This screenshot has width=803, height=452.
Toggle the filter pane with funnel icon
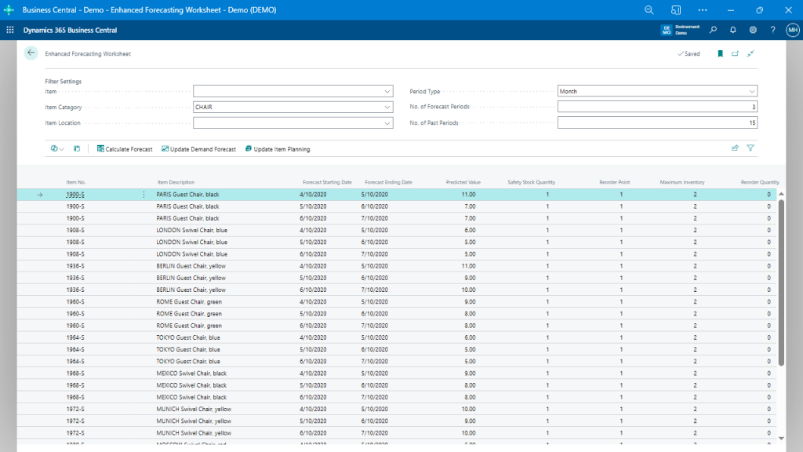[751, 148]
